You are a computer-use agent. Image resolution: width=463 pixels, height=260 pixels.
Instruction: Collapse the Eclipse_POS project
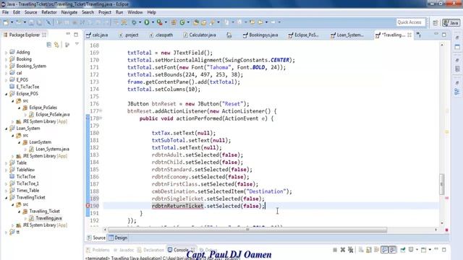coord(6,94)
